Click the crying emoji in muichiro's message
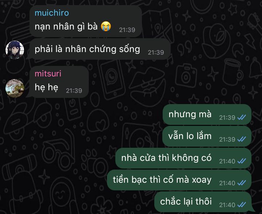This screenshot has height=214, width=262. (106, 27)
